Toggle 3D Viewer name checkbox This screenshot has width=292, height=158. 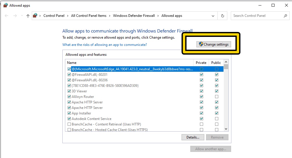(69, 91)
